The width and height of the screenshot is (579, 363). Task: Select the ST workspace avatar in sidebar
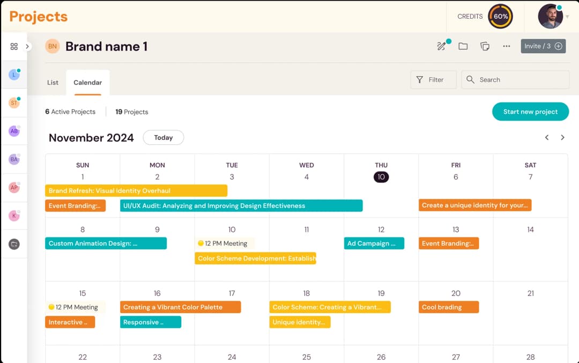tap(14, 103)
